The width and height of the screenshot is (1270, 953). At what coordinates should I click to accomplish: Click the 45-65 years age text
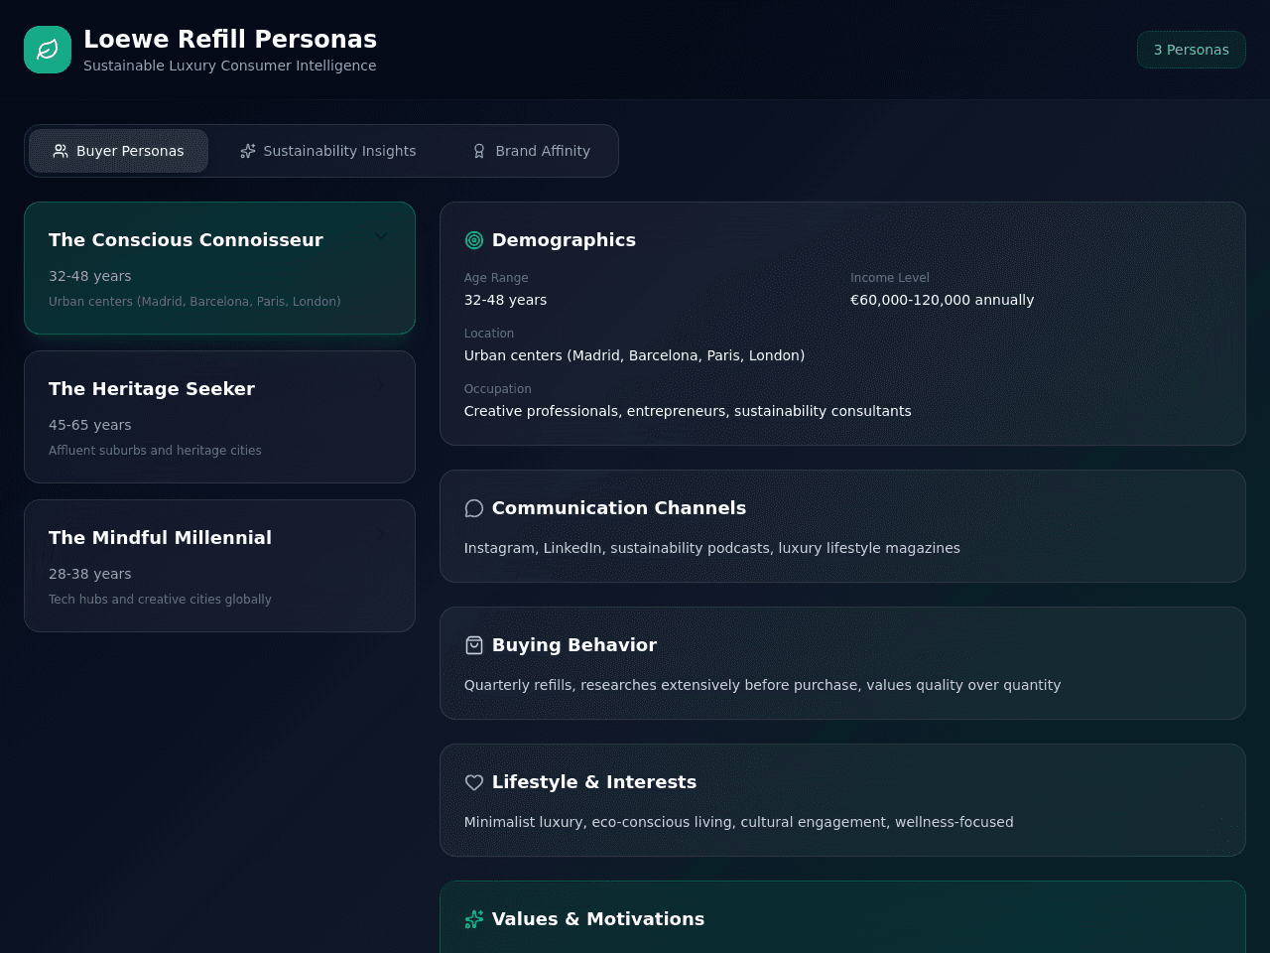click(x=90, y=425)
